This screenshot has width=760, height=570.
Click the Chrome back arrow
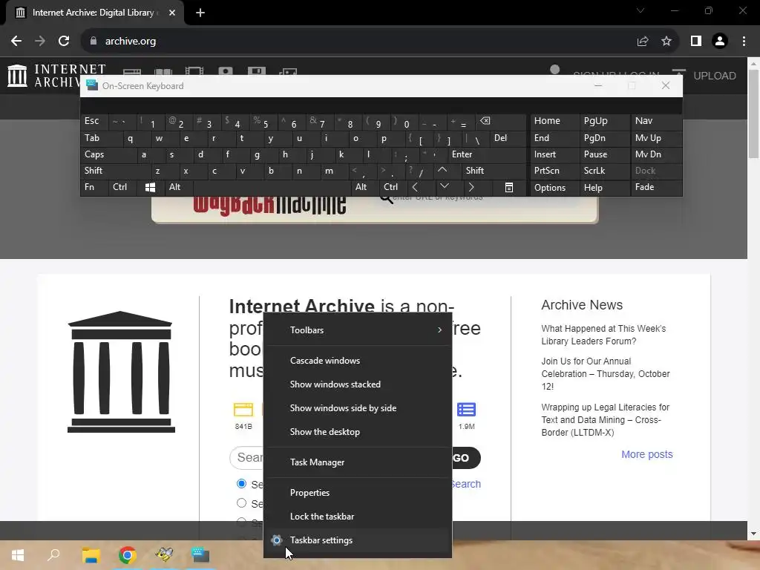(16, 42)
